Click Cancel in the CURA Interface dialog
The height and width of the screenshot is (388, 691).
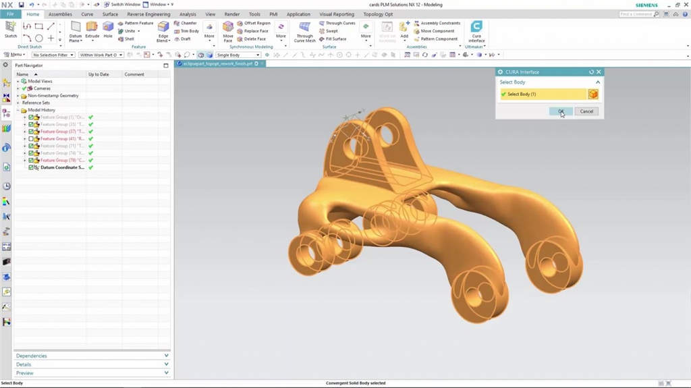pyautogui.click(x=586, y=111)
